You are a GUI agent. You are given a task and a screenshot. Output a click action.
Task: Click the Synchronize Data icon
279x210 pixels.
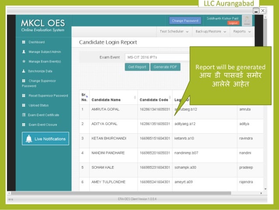click(24, 71)
